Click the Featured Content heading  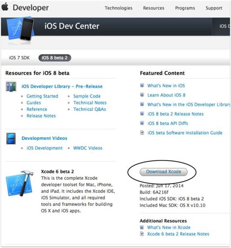coord(162,73)
